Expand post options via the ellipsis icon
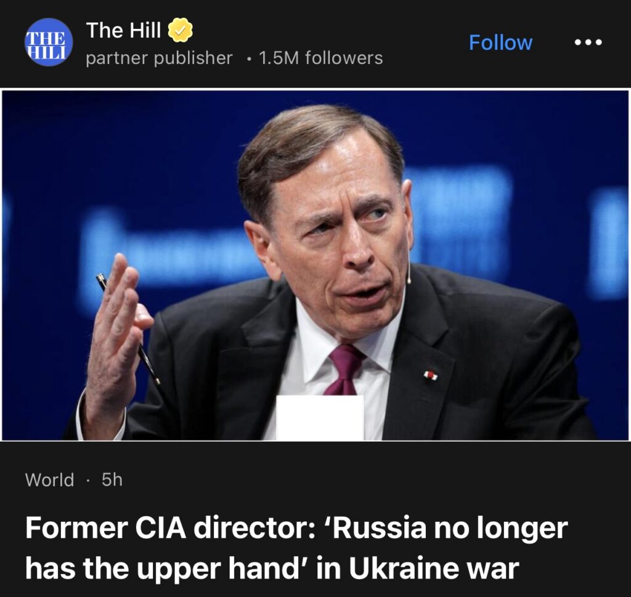 pos(587,43)
